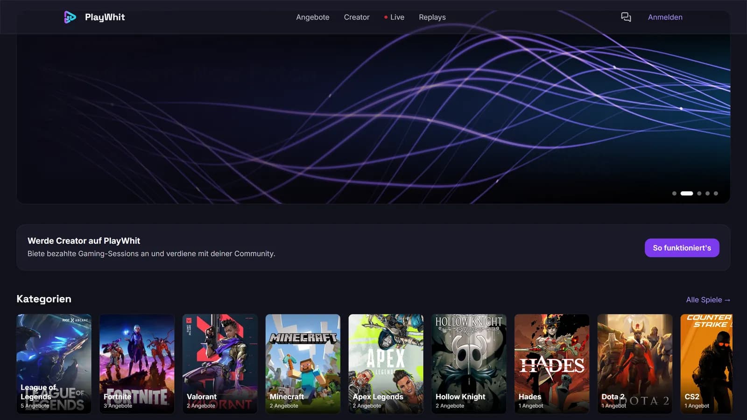Go to the Creator page
The image size is (747, 420).
[x=357, y=17]
